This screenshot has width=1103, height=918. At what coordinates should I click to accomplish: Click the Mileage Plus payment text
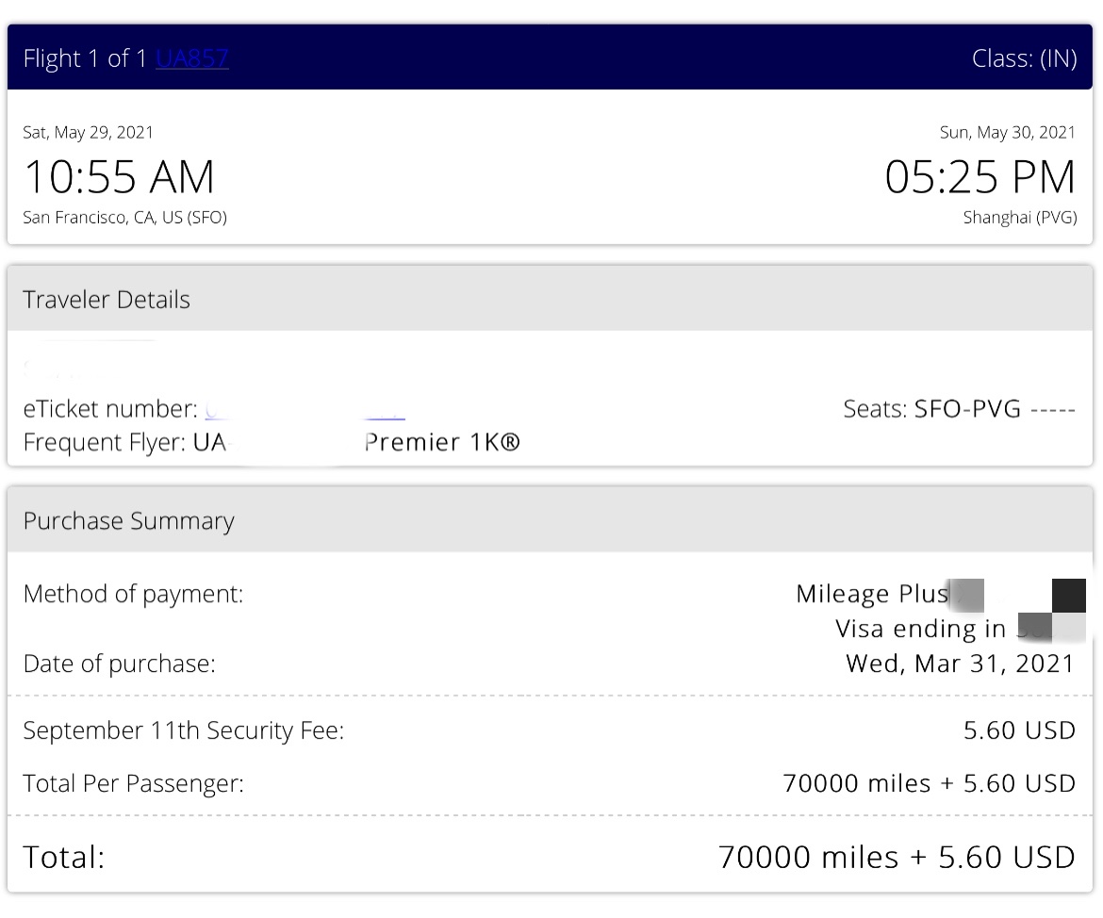point(872,594)
